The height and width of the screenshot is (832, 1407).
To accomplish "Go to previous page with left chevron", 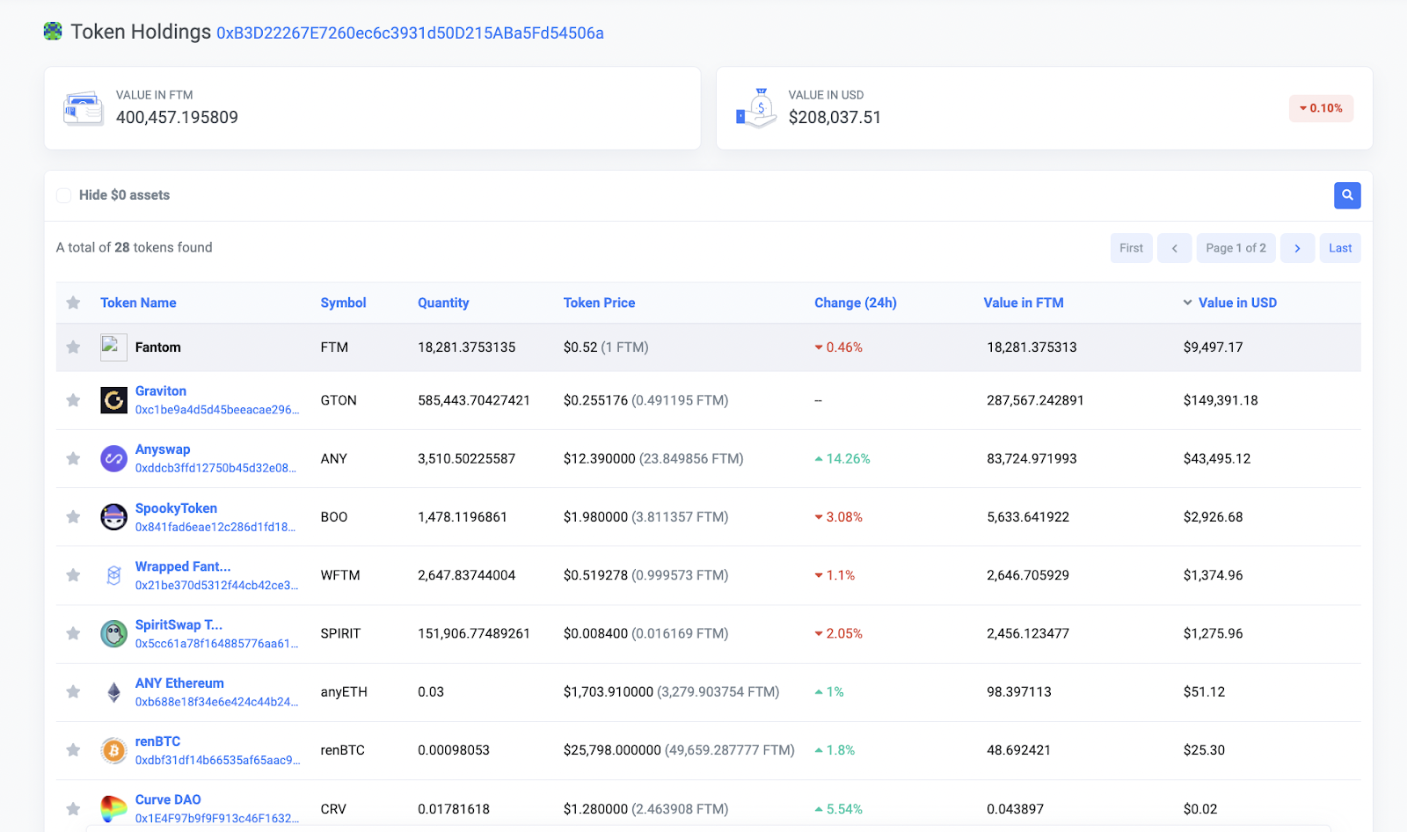I will tap(1175, 248).
